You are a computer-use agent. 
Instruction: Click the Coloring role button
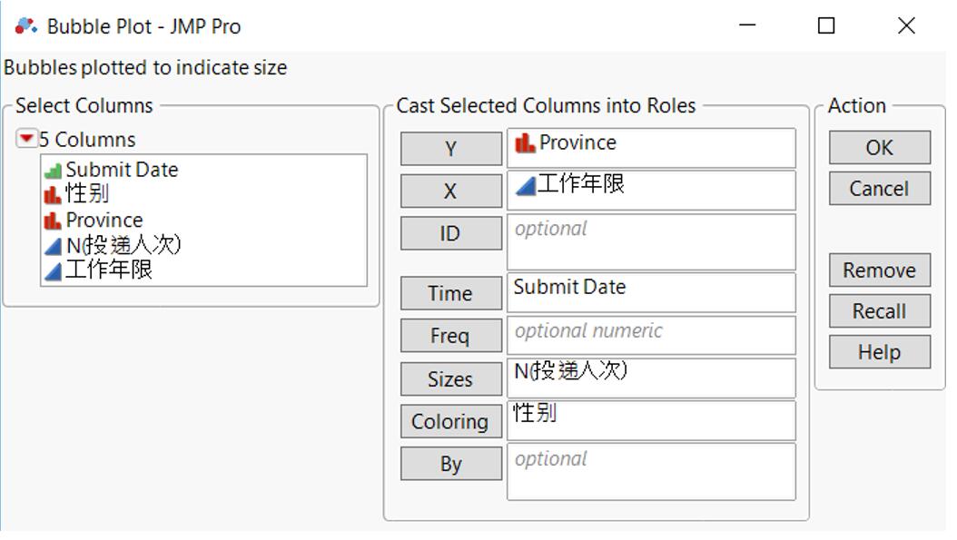tap(450, 421)
